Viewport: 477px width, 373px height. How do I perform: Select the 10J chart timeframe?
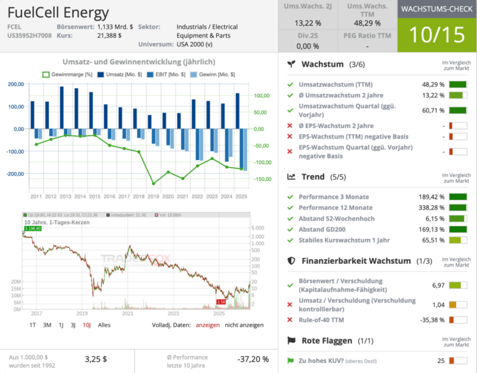coord(87,325)
